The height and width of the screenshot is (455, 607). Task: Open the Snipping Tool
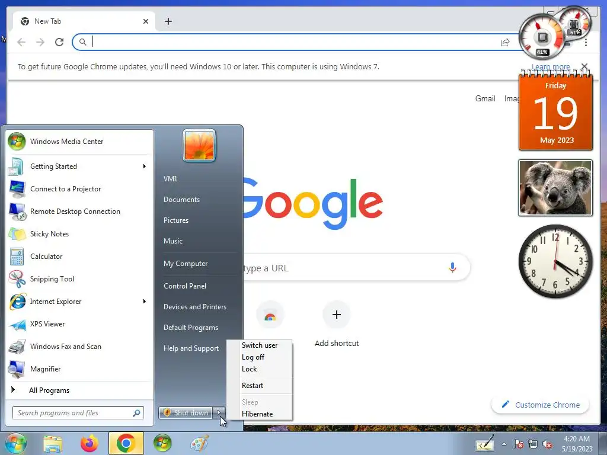(79, 279)
